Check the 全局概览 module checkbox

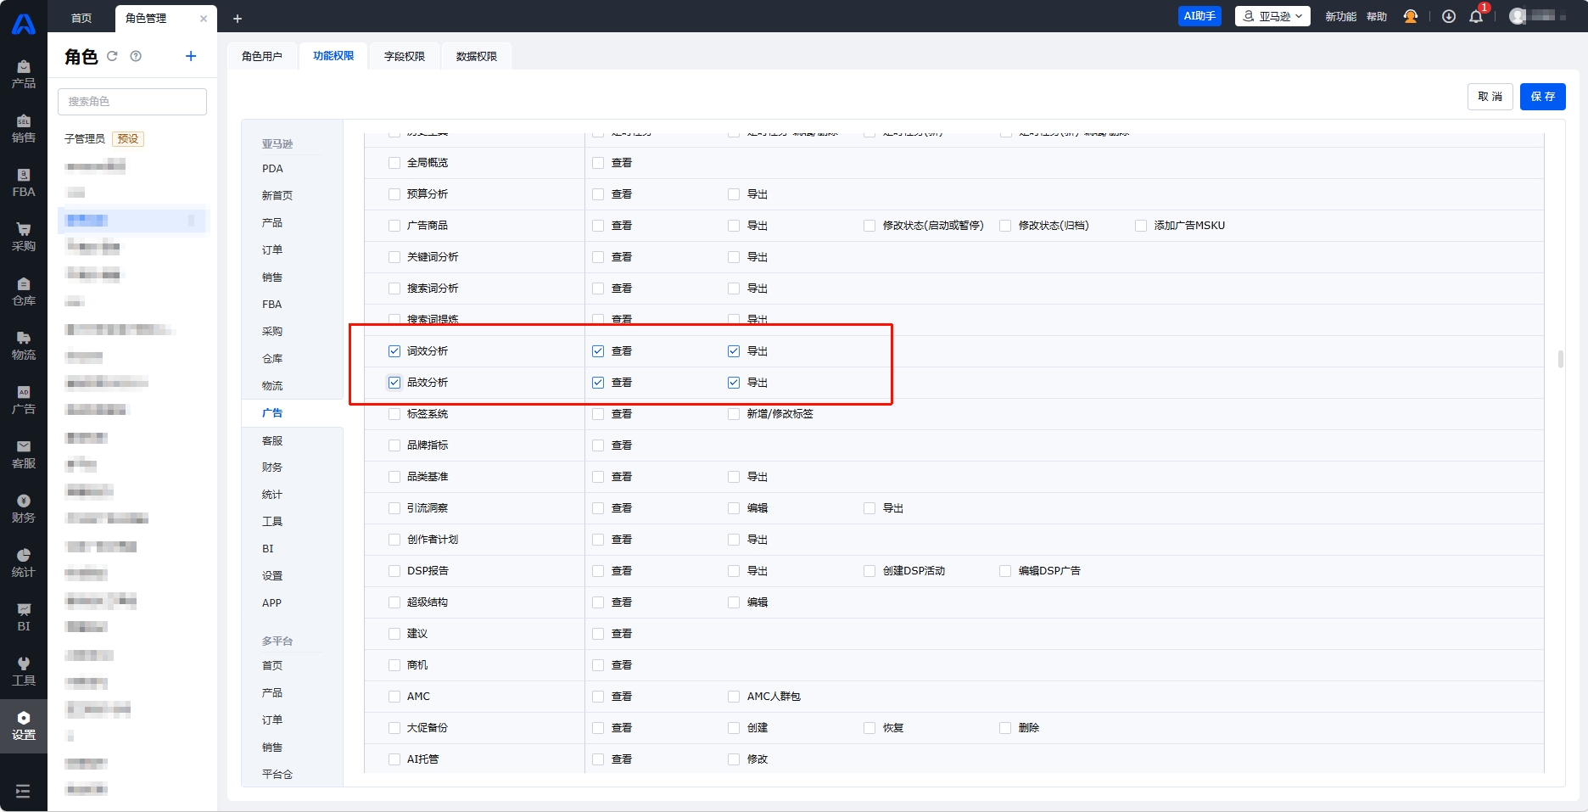coord(394,163)
